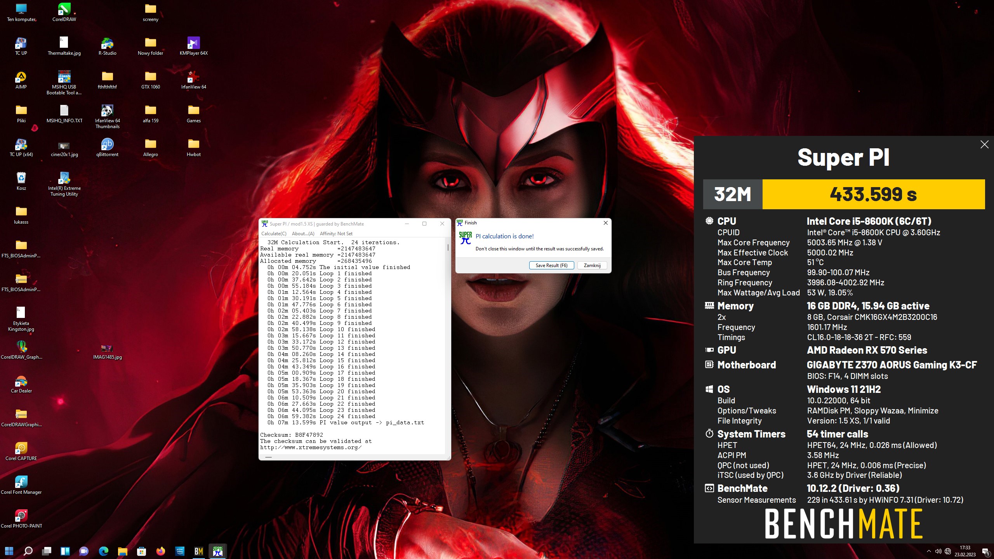994x559 pixels.
Task: Launch Corel PHOTO-PAINT shortcut
Action: coord(21,519)
